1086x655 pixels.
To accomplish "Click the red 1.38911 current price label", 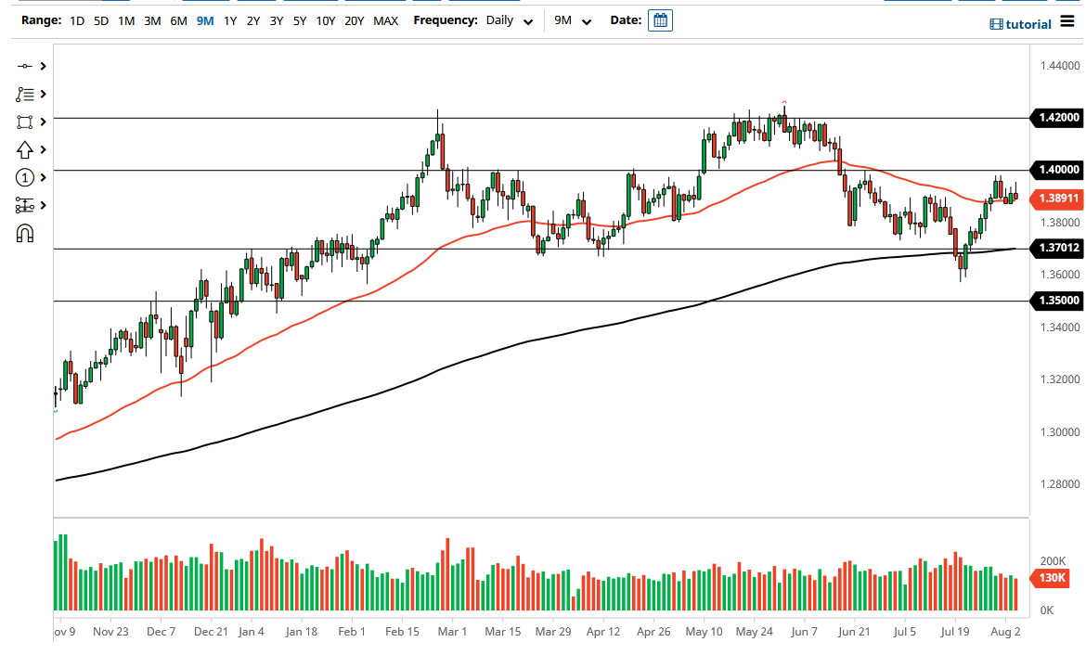I will click(x=1057, y=199).
